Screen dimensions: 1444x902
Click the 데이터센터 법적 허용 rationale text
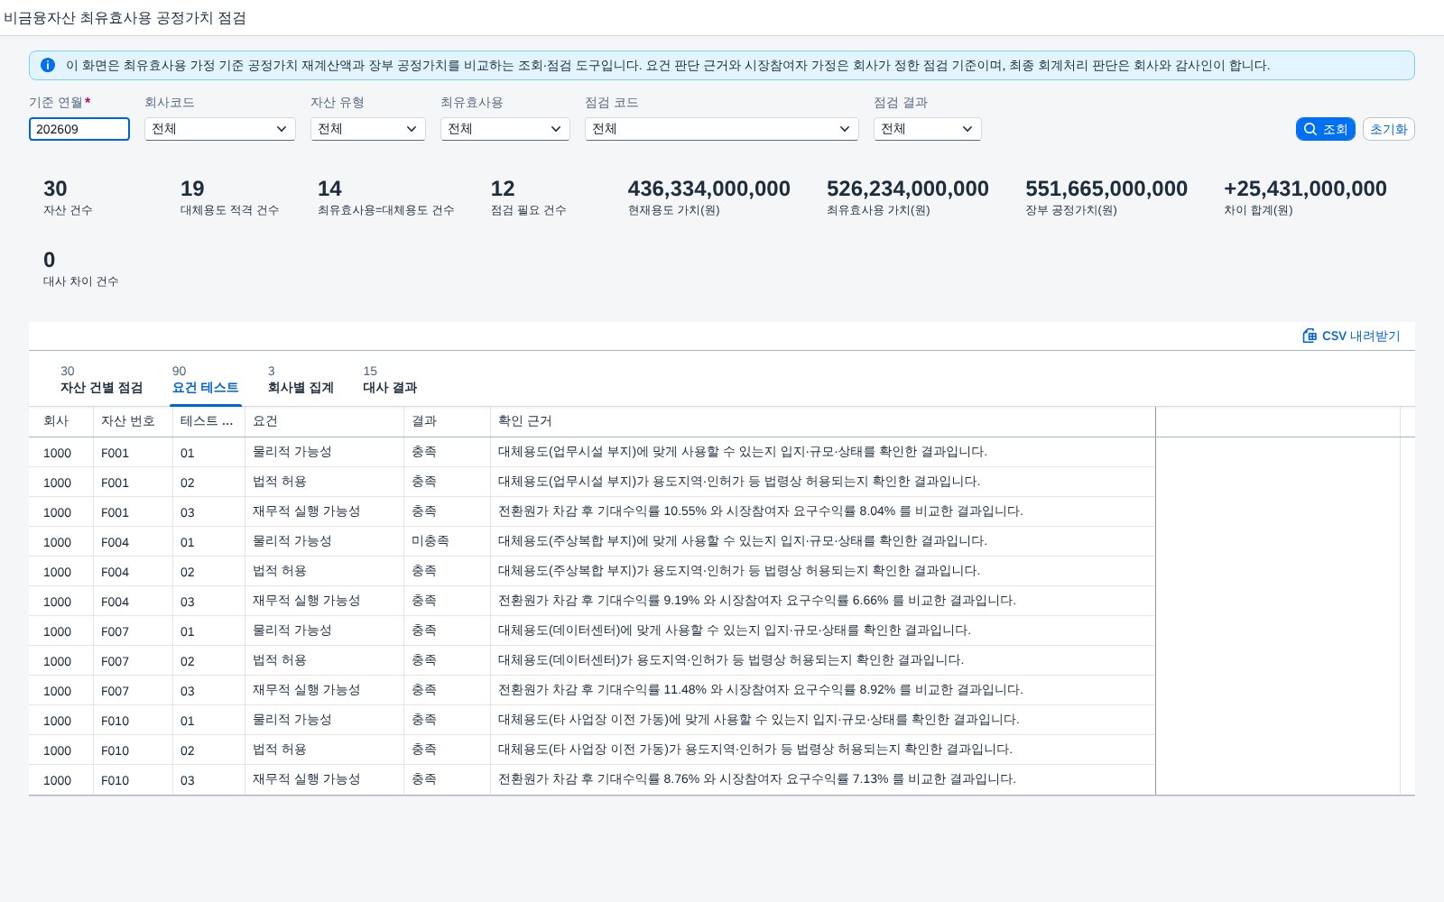coord(731,660)
